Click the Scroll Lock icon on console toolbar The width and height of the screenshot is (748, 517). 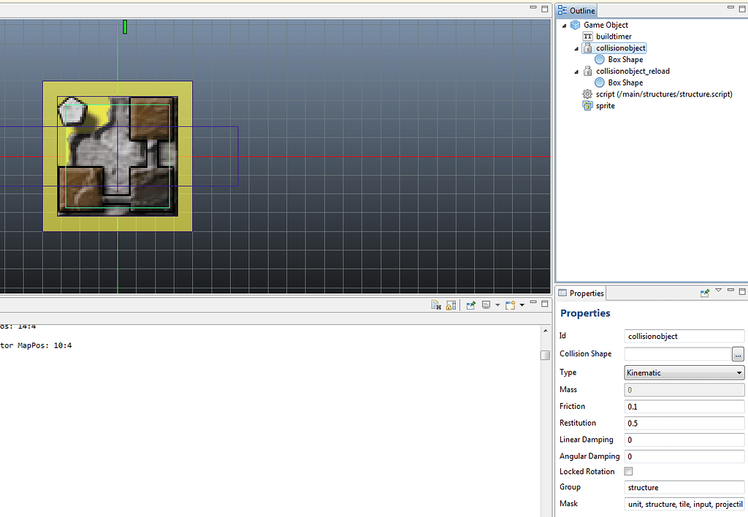pyautogui.click(x=451, y=305)
